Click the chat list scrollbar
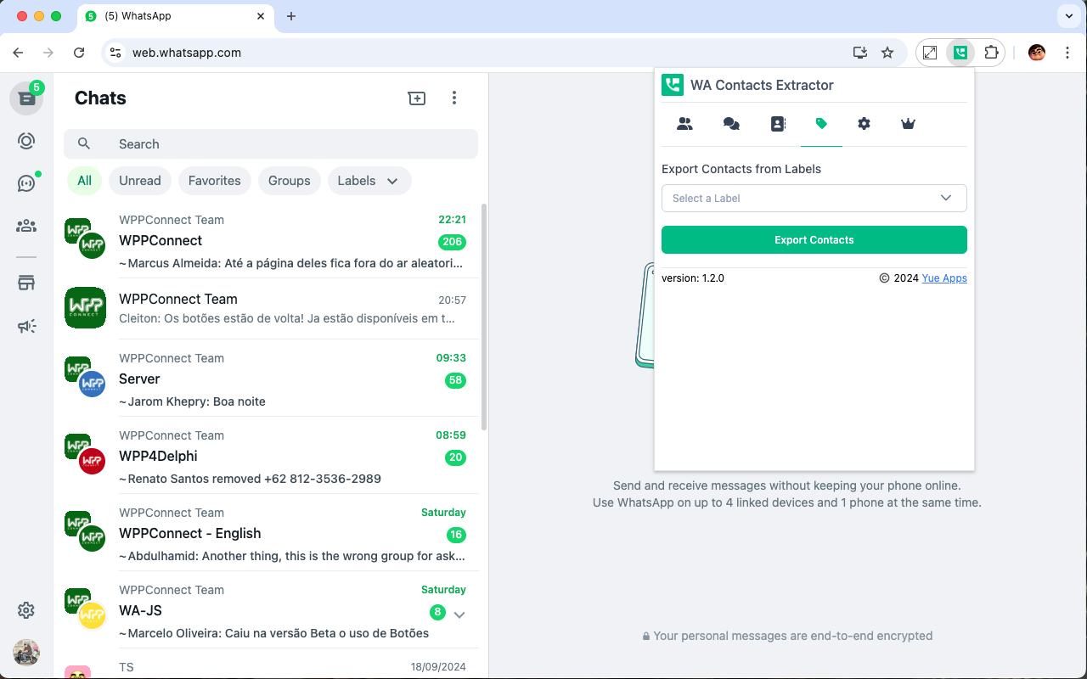Image resolution: width=1087 pixels, height=679 pixels. point(484,317)
